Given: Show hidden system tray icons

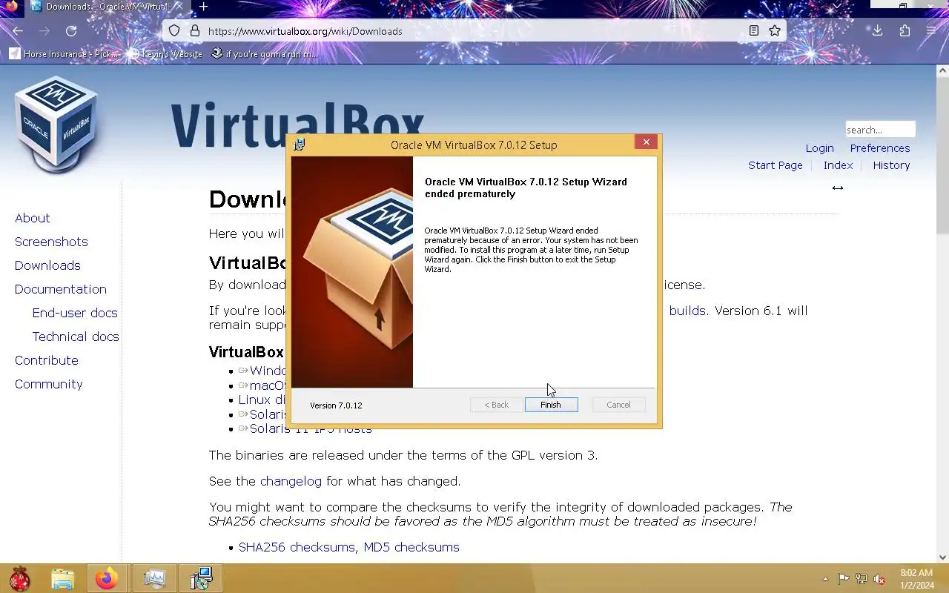Looking at the screenshot, I should point(825,579).
